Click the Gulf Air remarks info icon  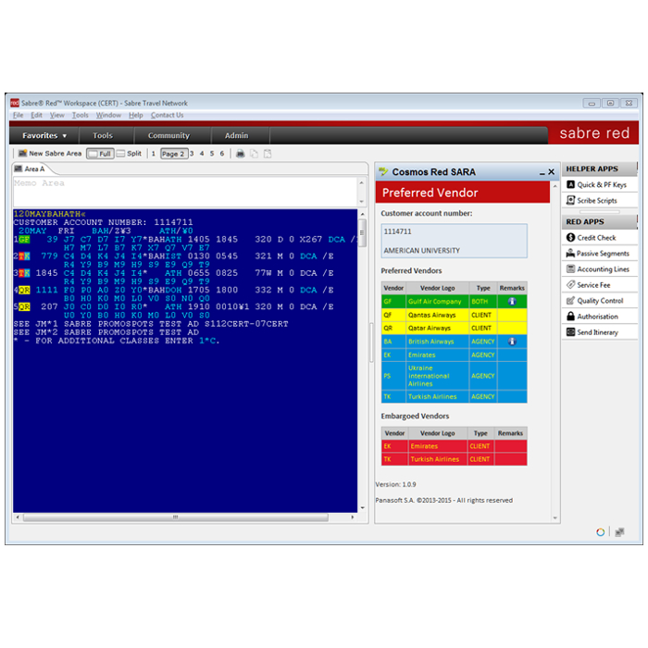[x=512, y=301]
